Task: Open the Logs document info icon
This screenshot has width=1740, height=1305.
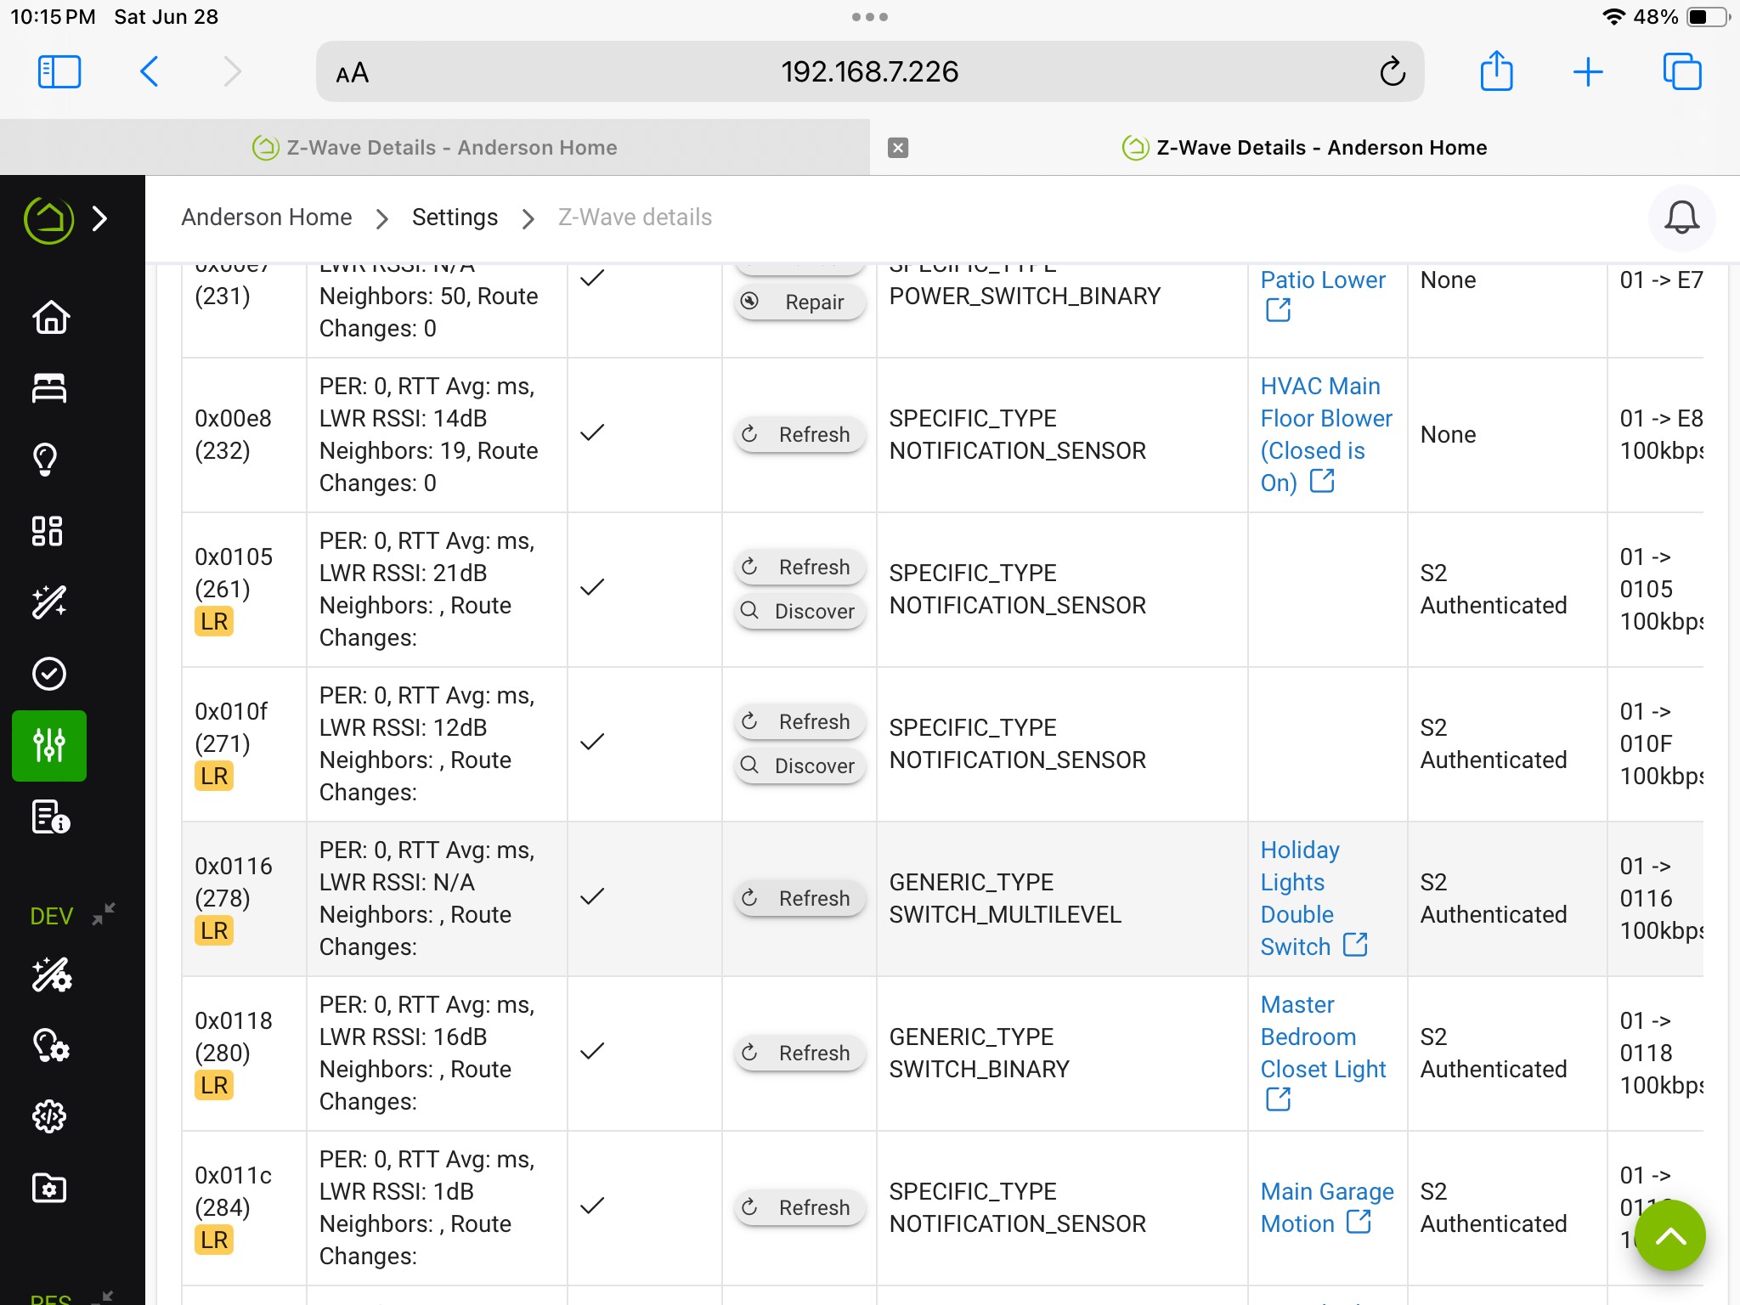Action: 51,817
